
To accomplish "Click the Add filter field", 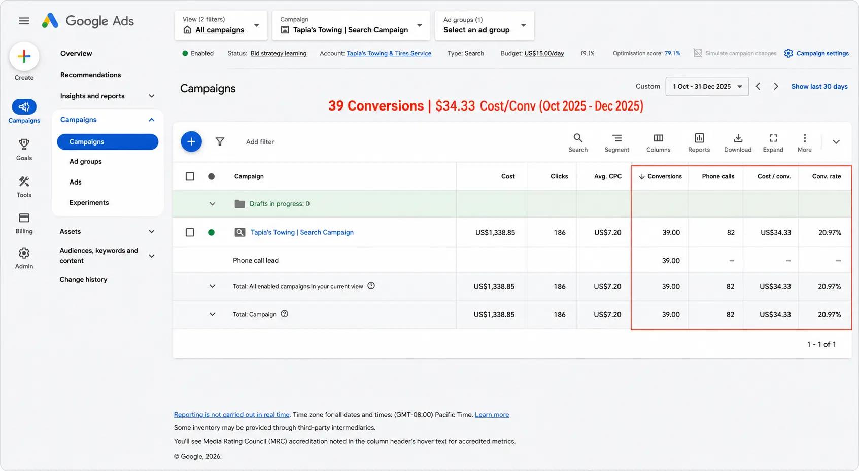I will coord(260,142).
